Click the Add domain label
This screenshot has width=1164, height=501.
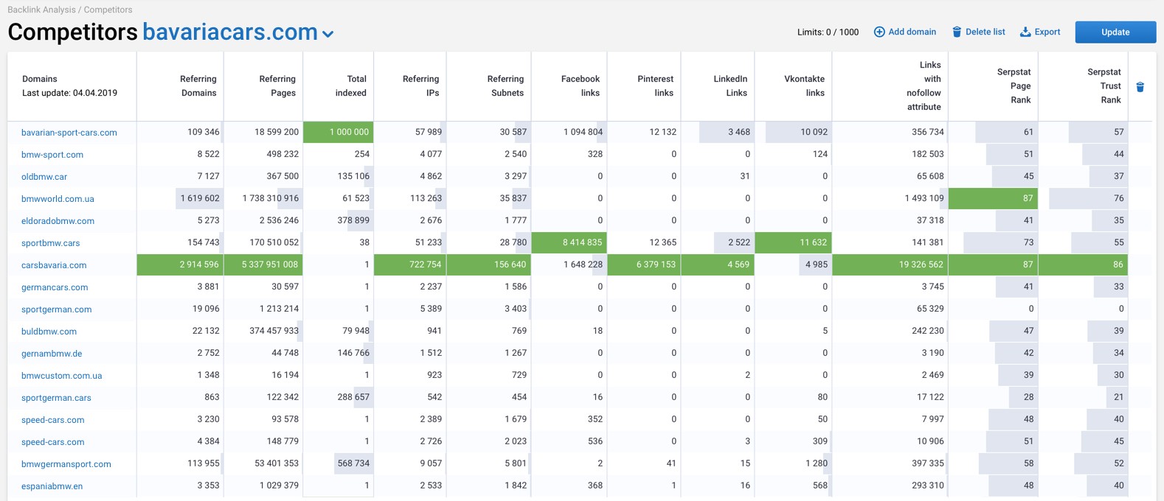(x=912, y=32)
